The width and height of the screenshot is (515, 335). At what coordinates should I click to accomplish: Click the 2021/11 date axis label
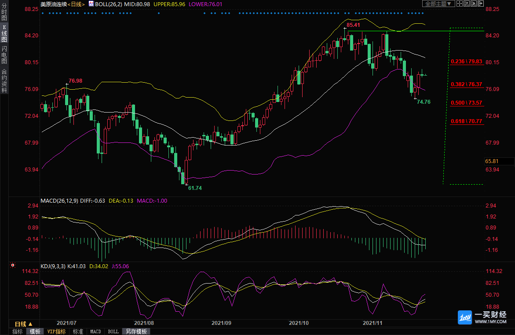(x=373, y=323)
